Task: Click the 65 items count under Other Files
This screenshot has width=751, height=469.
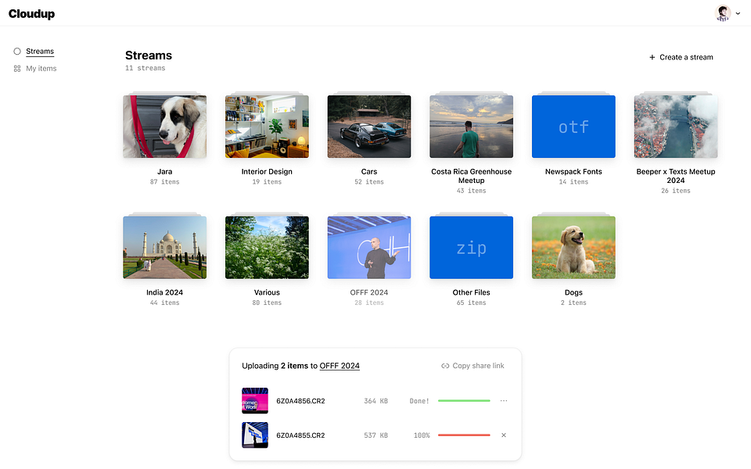Action: [x=471, y=303]
